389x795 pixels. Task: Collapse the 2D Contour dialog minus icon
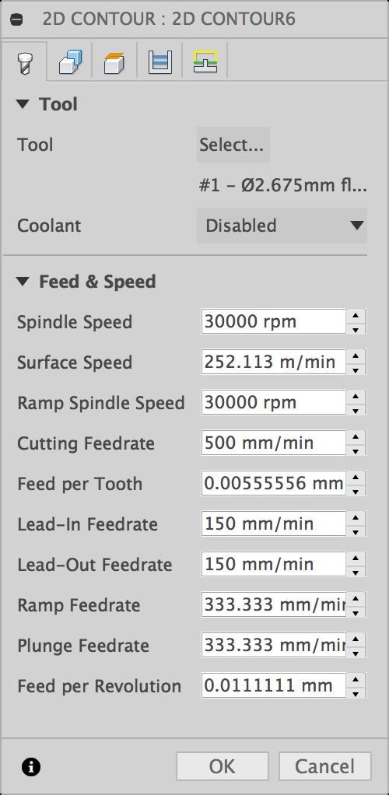(x=17, y=21)
